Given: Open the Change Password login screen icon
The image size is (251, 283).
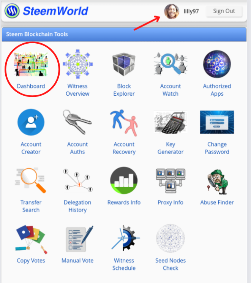Looking at the screenshot, I should click(x=217, y=122).
